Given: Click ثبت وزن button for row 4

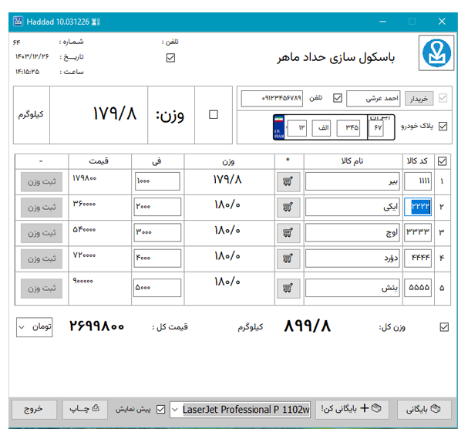Looking at the screenshot, I should coord(42,259).
